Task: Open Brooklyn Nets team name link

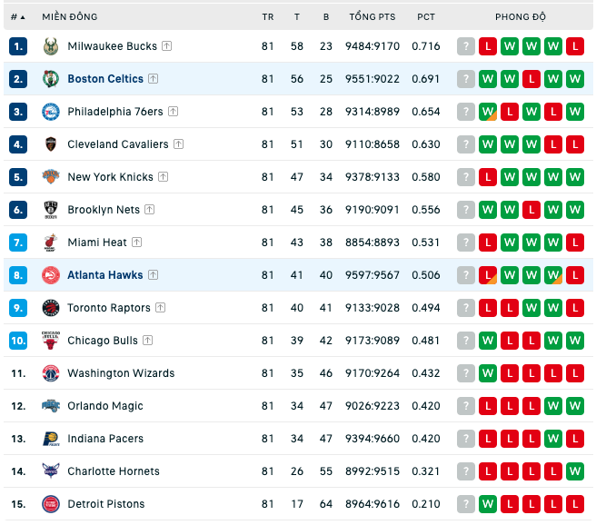Action: coord(104,210)
